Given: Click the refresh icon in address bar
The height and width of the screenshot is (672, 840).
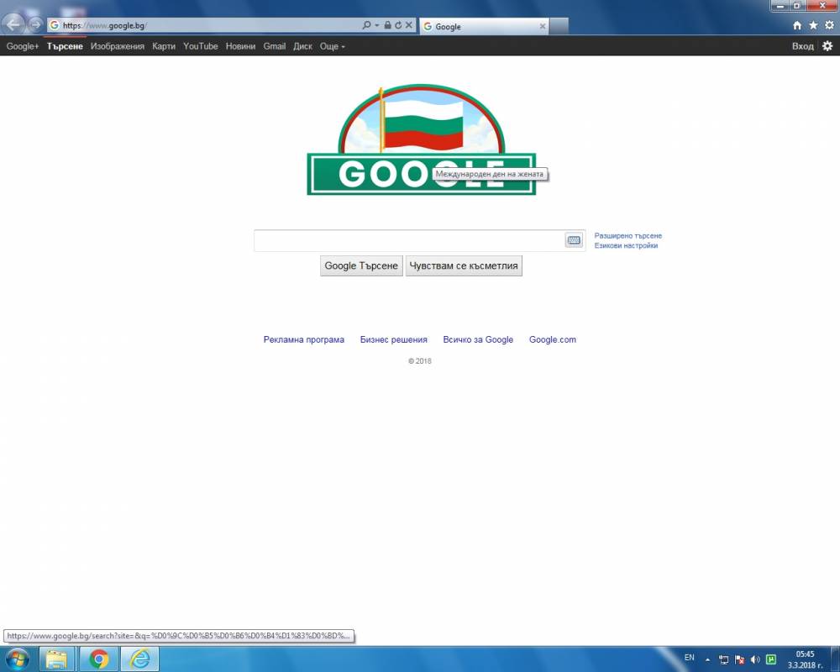Looking at the screenshot, I should pos(398,25).
